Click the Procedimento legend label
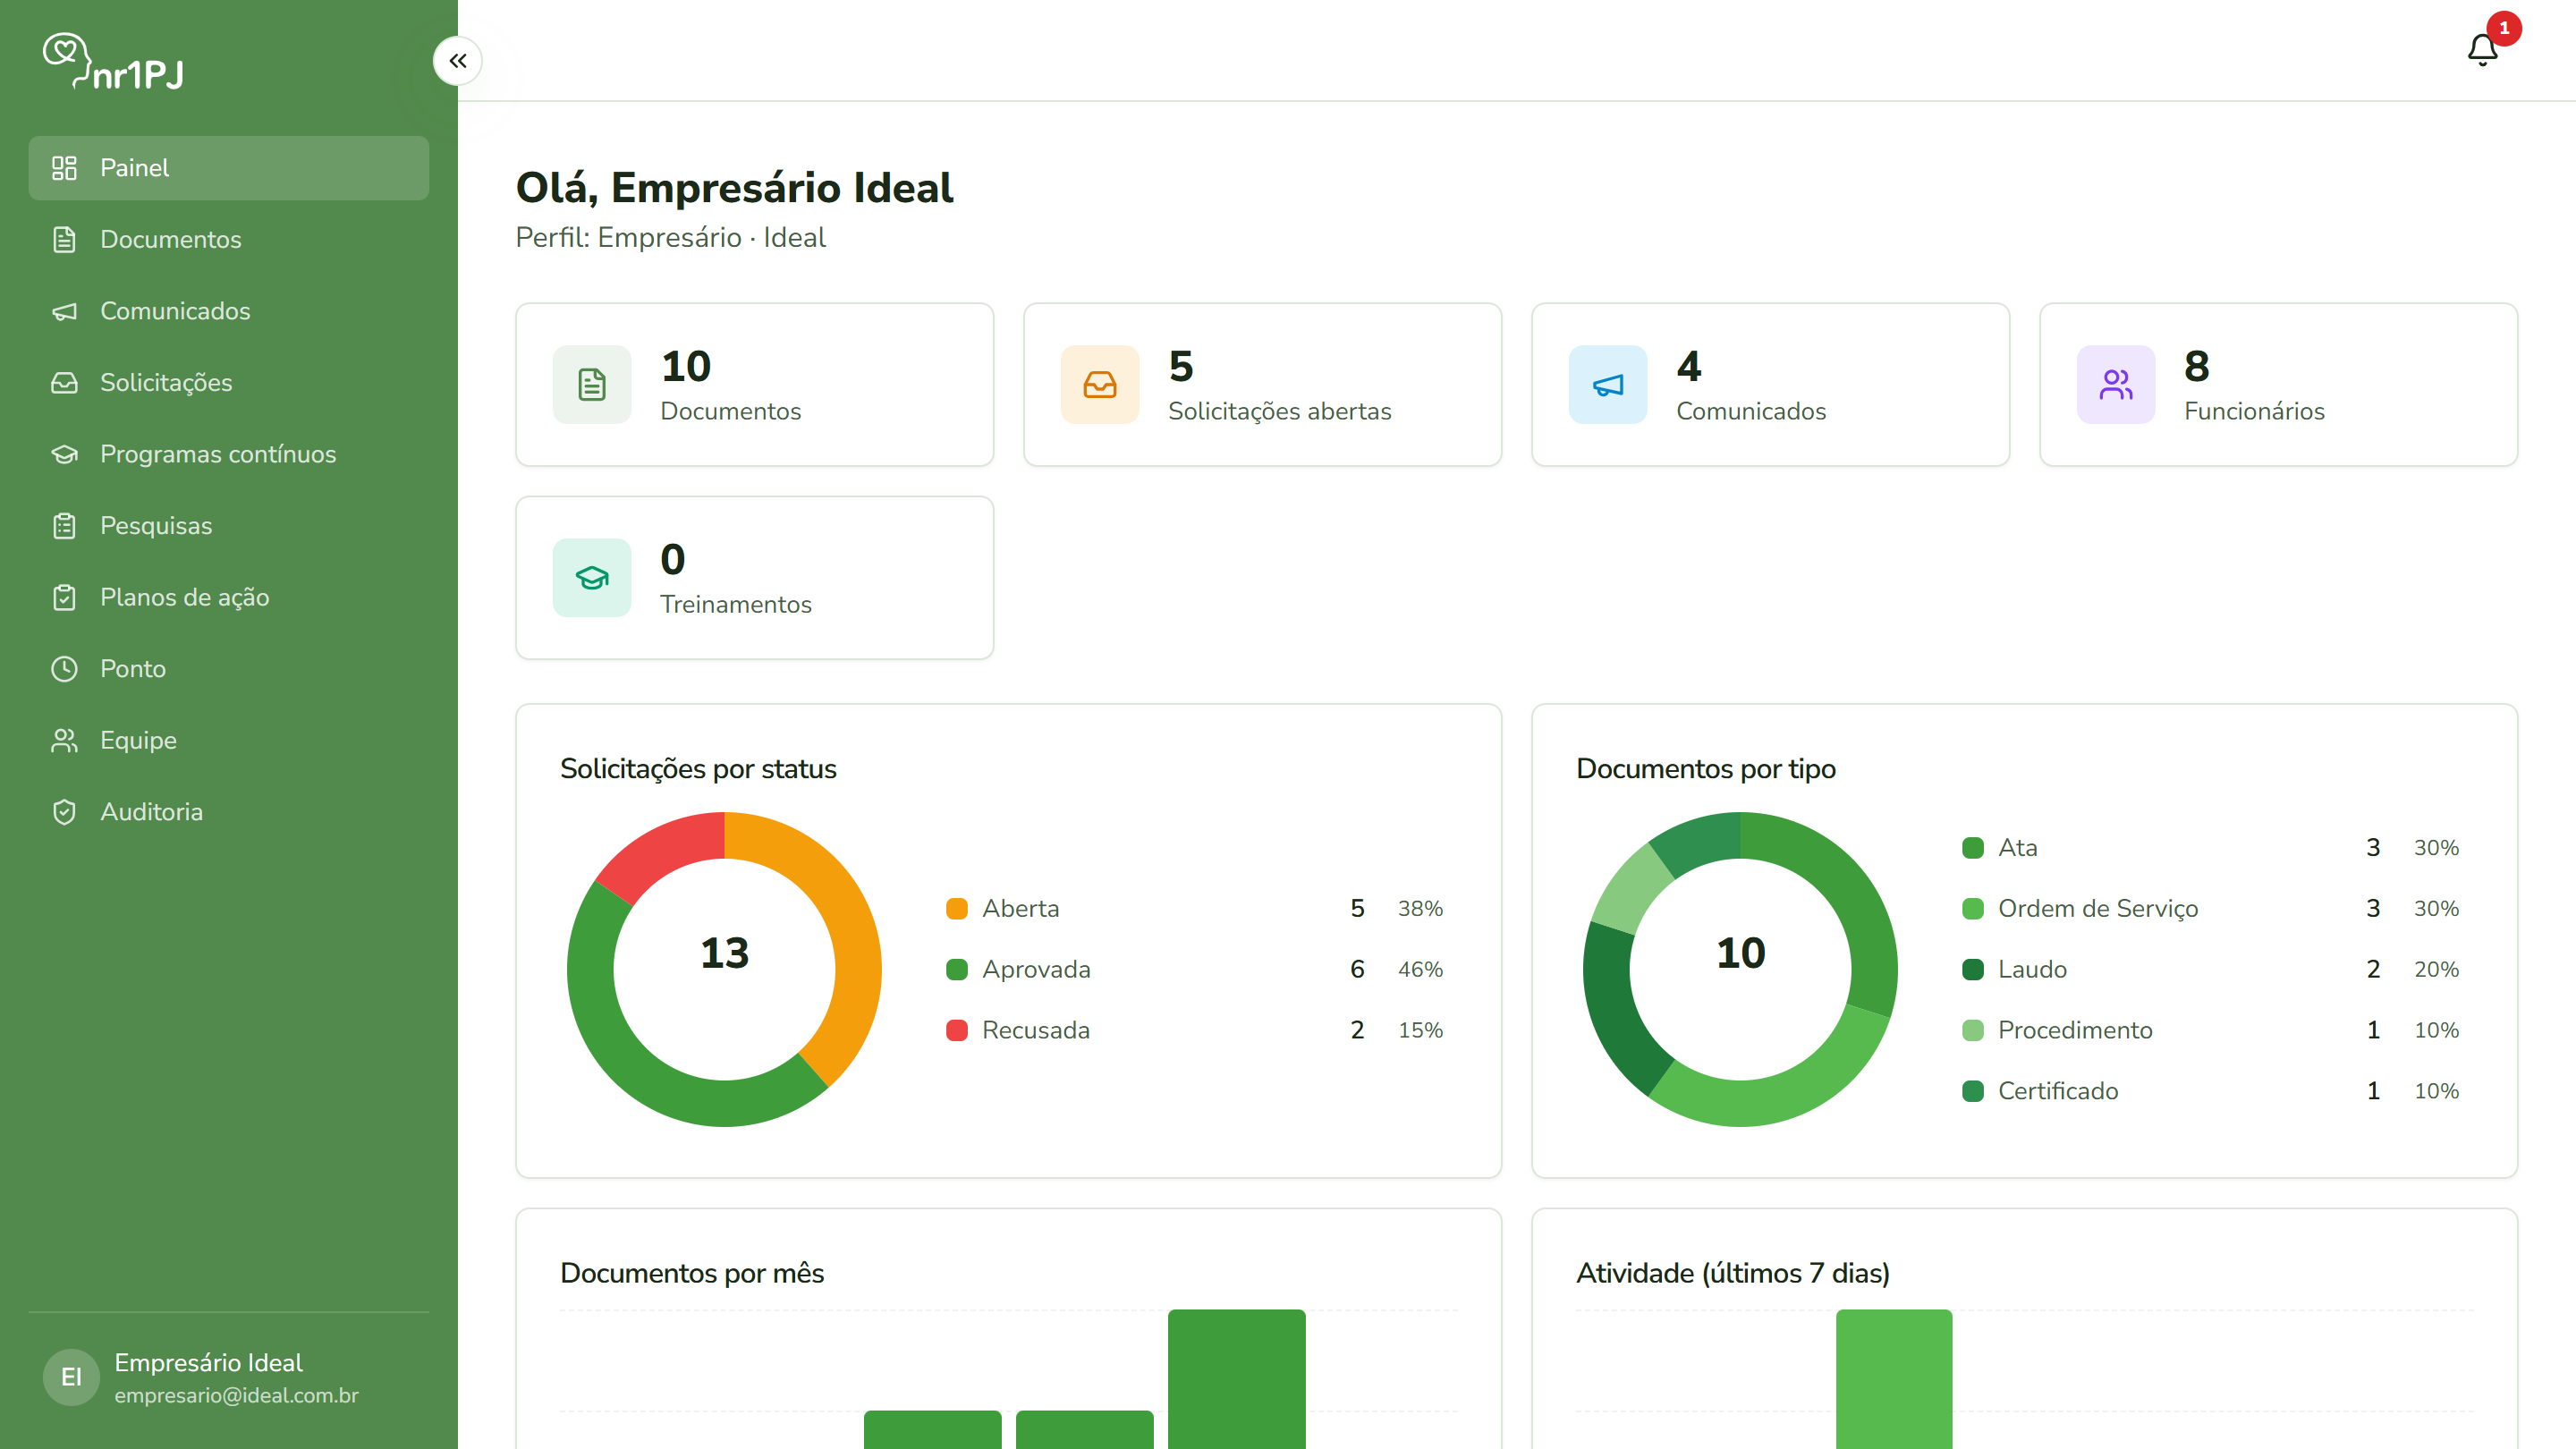2576x1449 pixels. pyautogui.click(x=2075, y=1030)
